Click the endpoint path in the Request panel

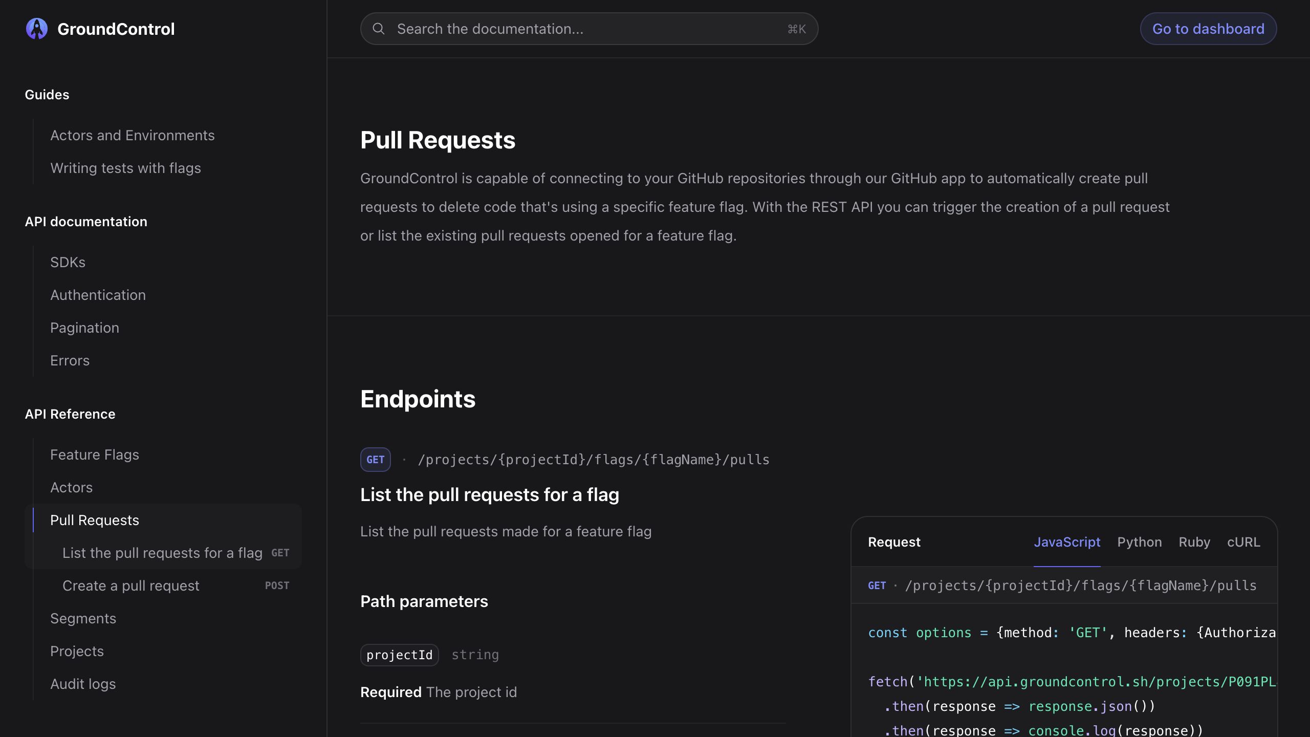[1081, 586]
